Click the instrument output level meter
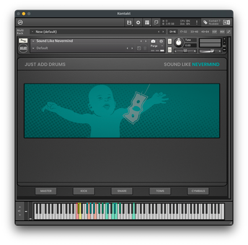This screenshot has width=248, height=245. [210, 43]
